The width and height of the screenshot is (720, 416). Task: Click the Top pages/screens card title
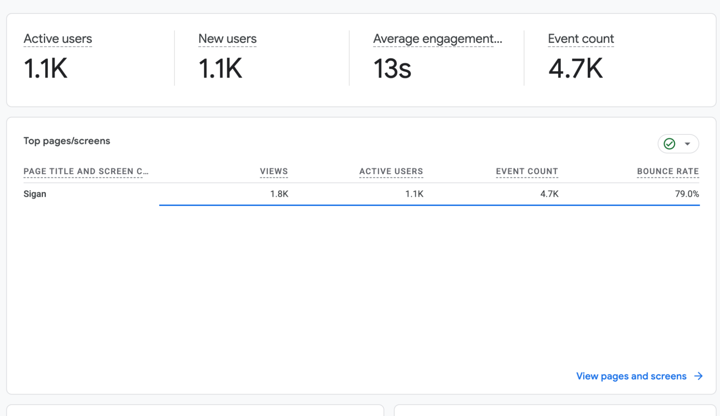click(67, 141)
